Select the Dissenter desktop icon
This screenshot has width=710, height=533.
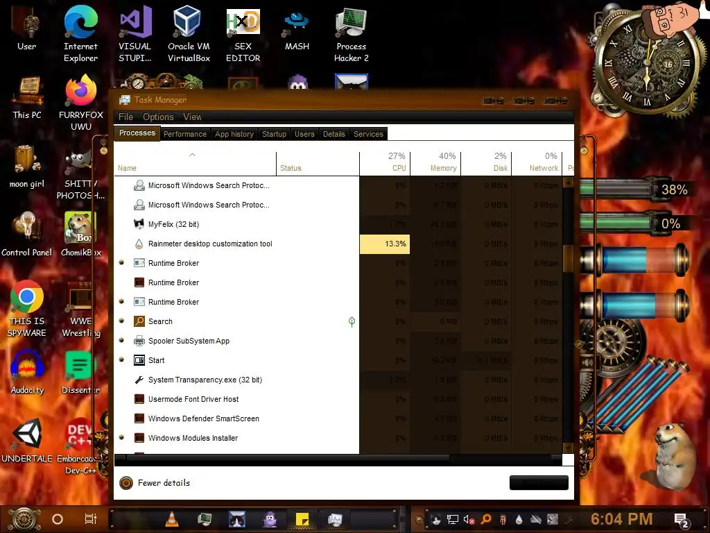(80, 373)
